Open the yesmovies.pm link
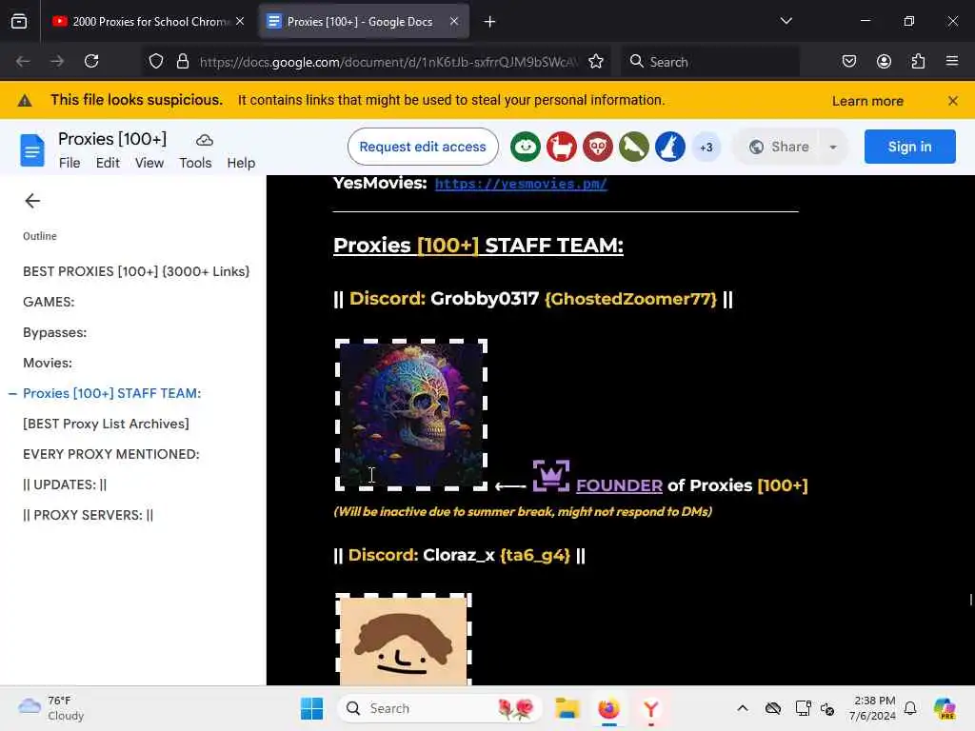This screenshot has width=975, height=731. point(521,184)
